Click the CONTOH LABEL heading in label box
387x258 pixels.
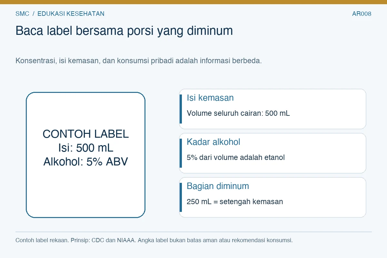86,134
